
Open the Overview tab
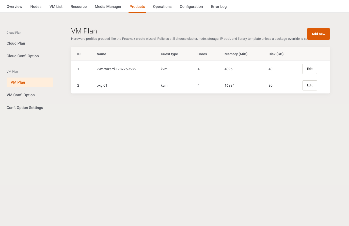(x=14, y=7)
